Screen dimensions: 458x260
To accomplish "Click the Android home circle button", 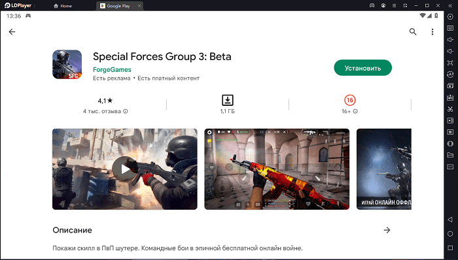I will [450, 234].
